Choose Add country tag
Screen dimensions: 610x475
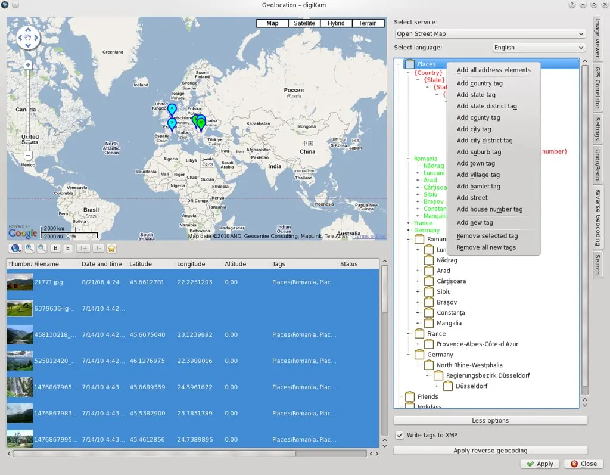[x=493, y=83]
